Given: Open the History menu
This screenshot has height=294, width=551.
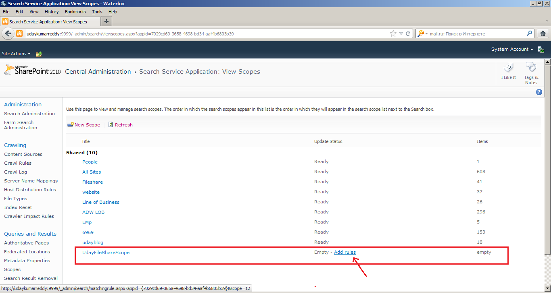Looking at the screenshot, I should tap(52, 12).
